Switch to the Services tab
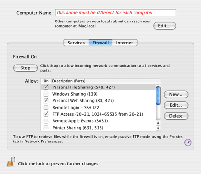The width and height of the screenshot is (201, 174). coord(76,43)
